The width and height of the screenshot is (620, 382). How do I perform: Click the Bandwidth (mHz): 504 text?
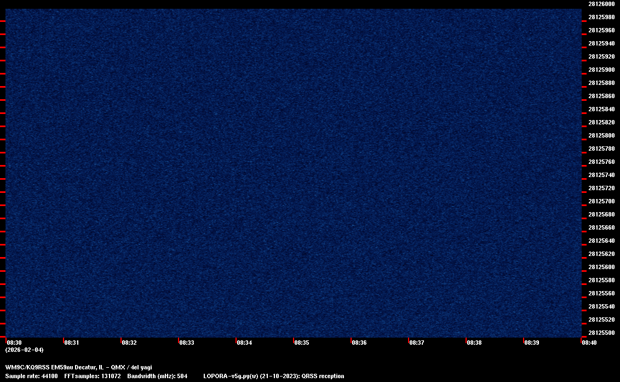[157, 376]
